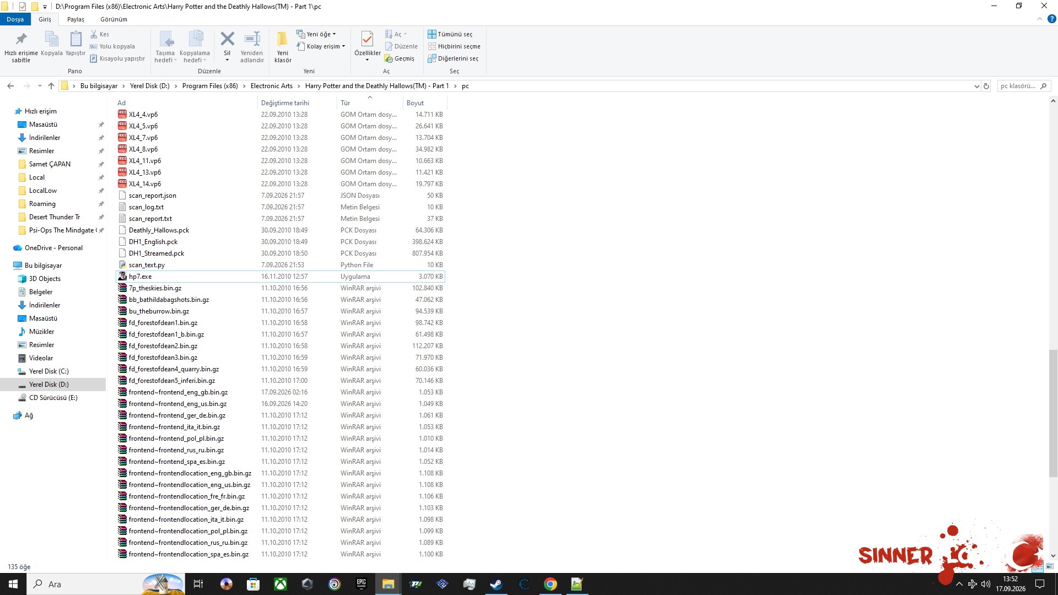This screenshot has height=595, width=1058.
Task: Open the Yeni öğe dropdown
Action: 316,34
